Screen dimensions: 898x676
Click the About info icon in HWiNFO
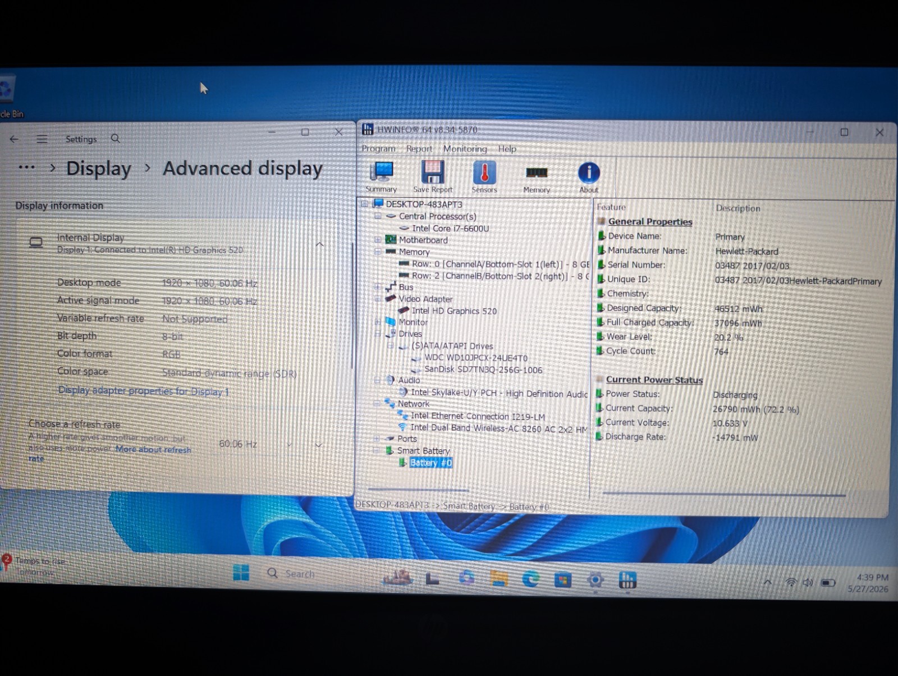(x=589, y=177)
